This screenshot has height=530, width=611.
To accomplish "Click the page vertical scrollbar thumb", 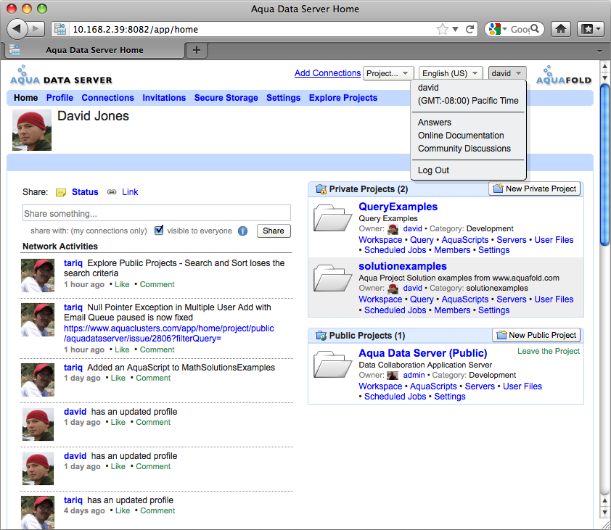I will [x=604, y=165].
